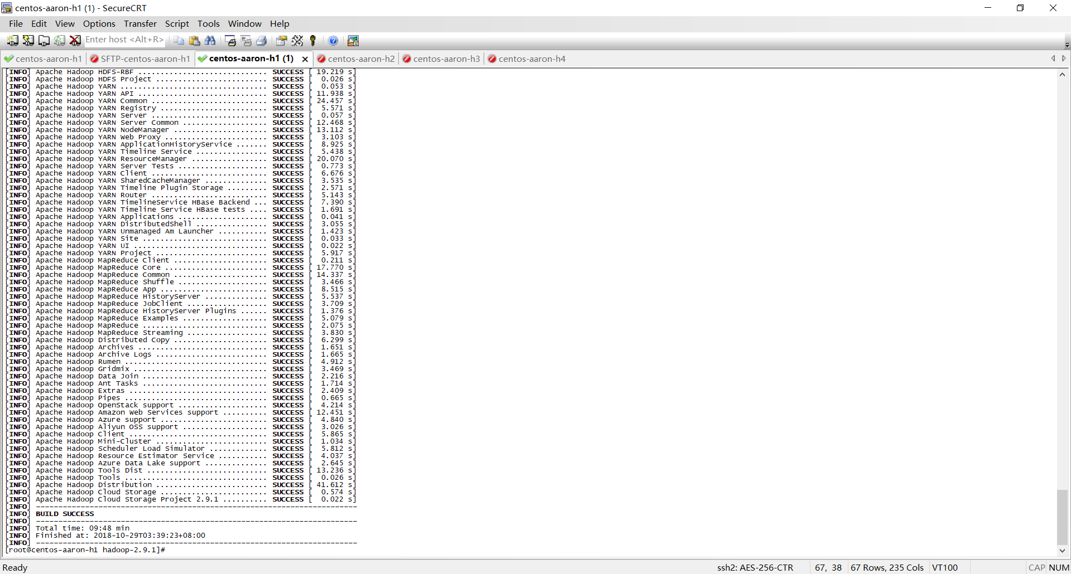The height and width of the screenshot is (574, 1071).
Task: Click 67 Rows, 235 Cols status entry
Action: click(x=887, y=567)
